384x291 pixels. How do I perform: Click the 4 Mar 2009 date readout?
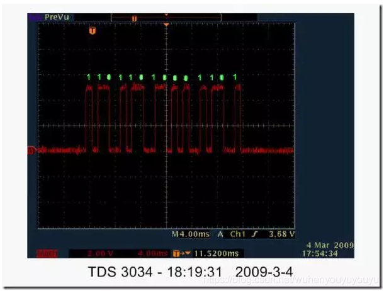coord(330,245)
